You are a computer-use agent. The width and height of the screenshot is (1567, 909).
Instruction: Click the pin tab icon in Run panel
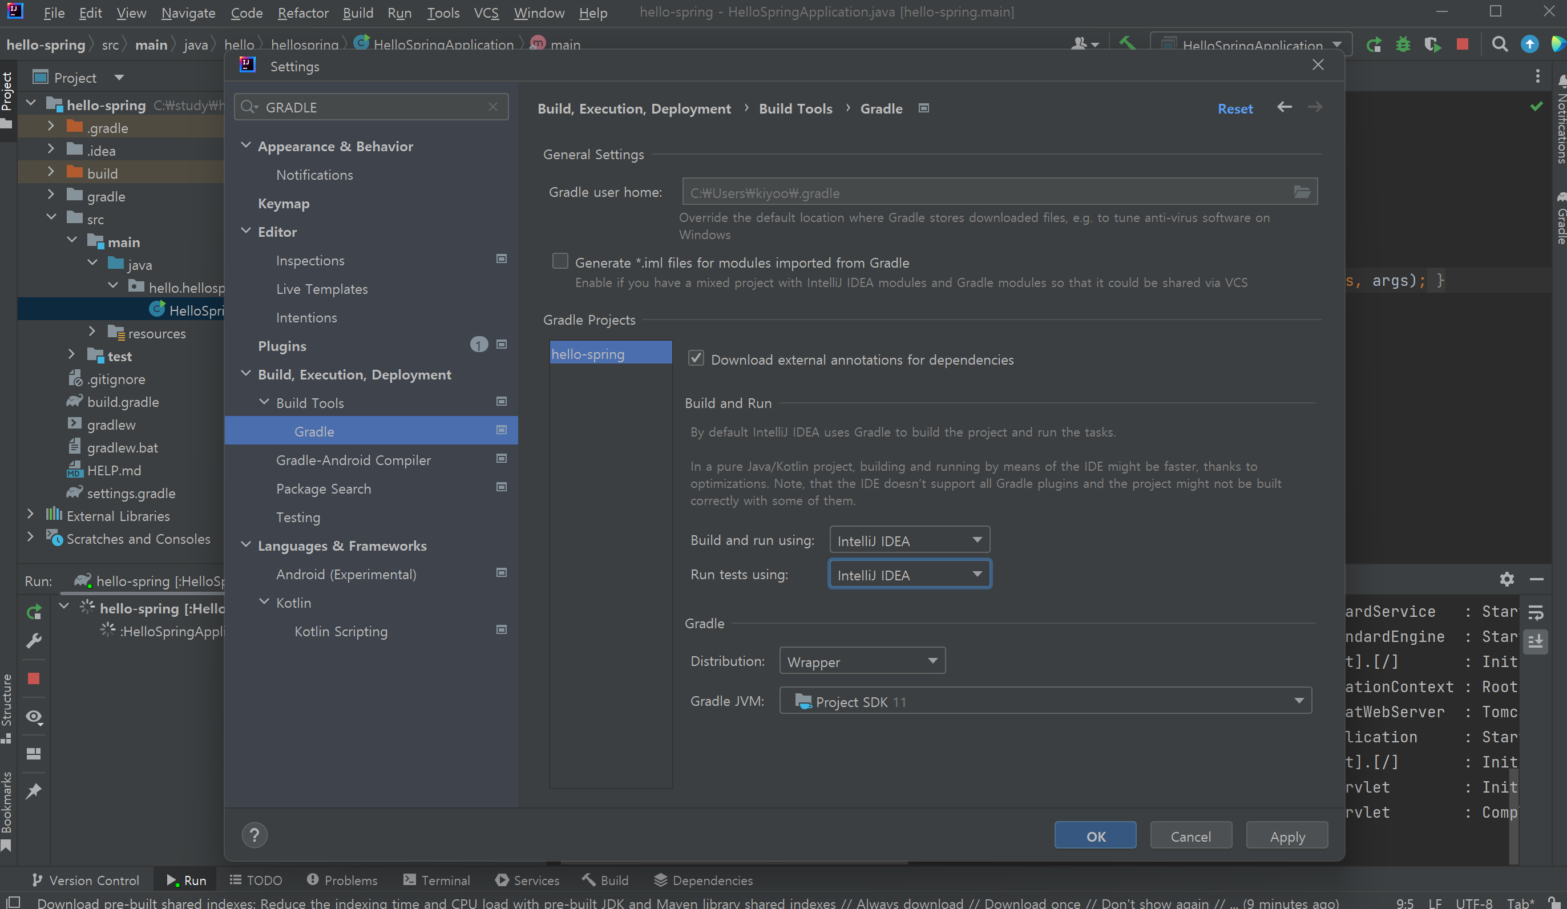pos(34,791)
